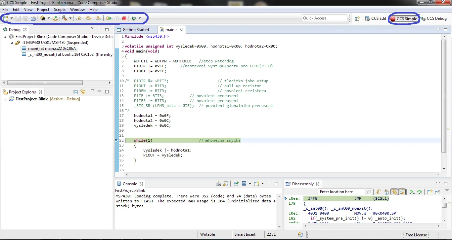Screen dimensions: 452x240
Task: Click Pin to Debug Context icon in Disassembly
Action: coord(437,192)
